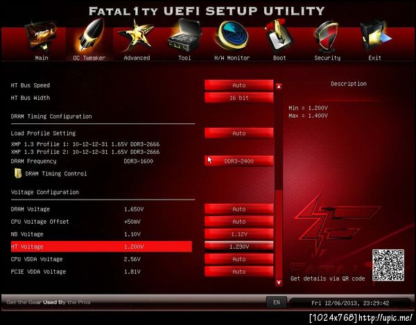Image resolution: width=416 pixels, height=325 pixels.
Task: Switch to the H/W Monitor tab label
Action: [232, 58]
